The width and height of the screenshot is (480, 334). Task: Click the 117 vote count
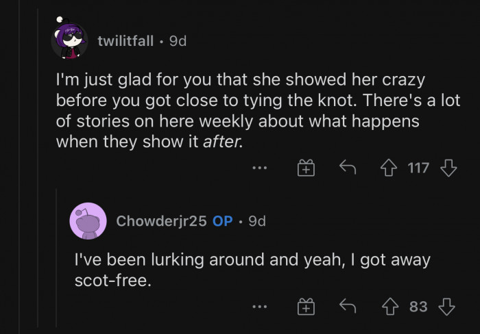click(x=418, y=168)
